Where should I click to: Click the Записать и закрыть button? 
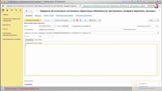point(33,20)
